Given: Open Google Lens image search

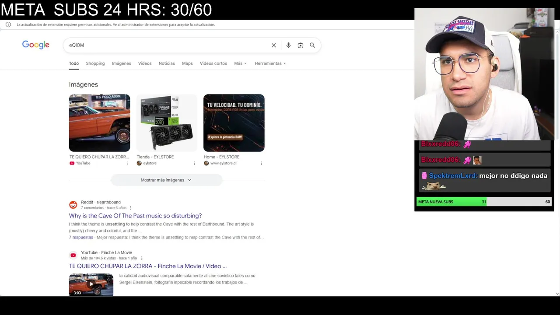Looking at the screenshot, I should (x=301, y=45).
